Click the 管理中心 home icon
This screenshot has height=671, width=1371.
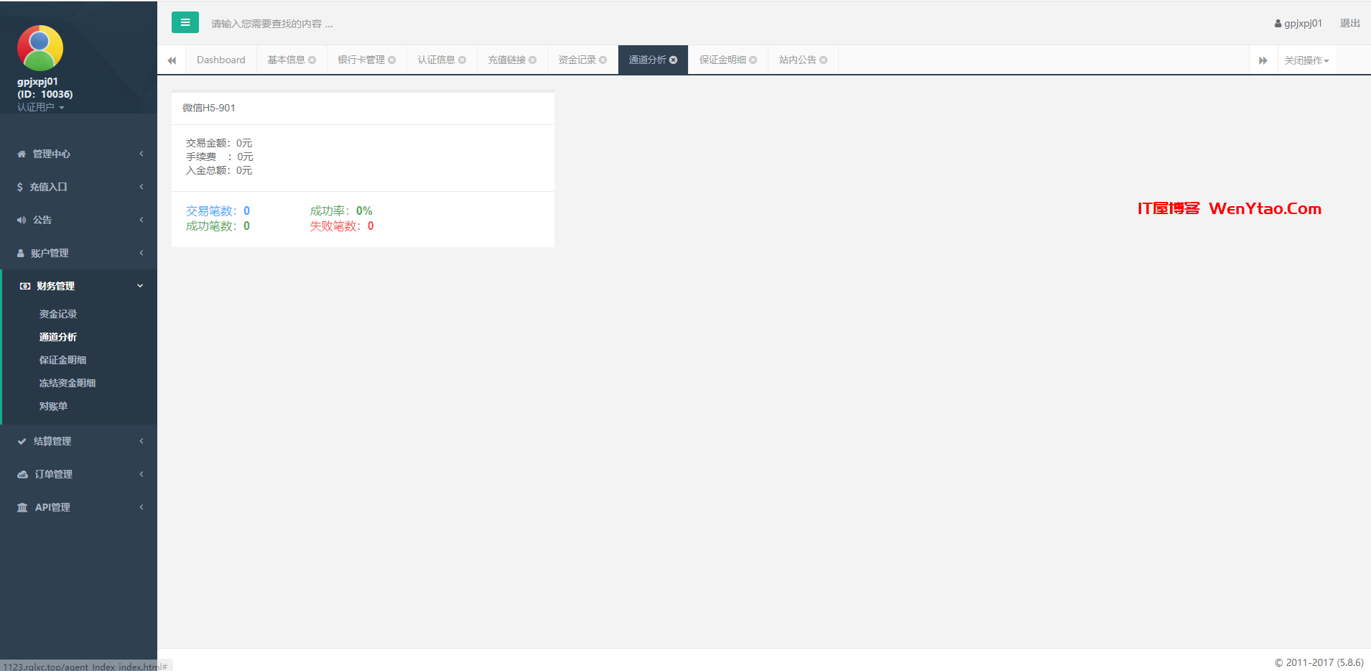tap(22, 154)
